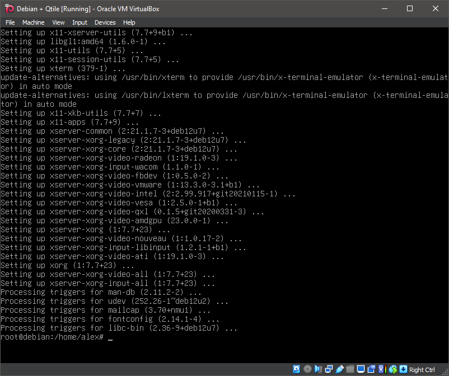Open the Input menu
Viewport: 449px width, 376px height.
tap(79, 22)
